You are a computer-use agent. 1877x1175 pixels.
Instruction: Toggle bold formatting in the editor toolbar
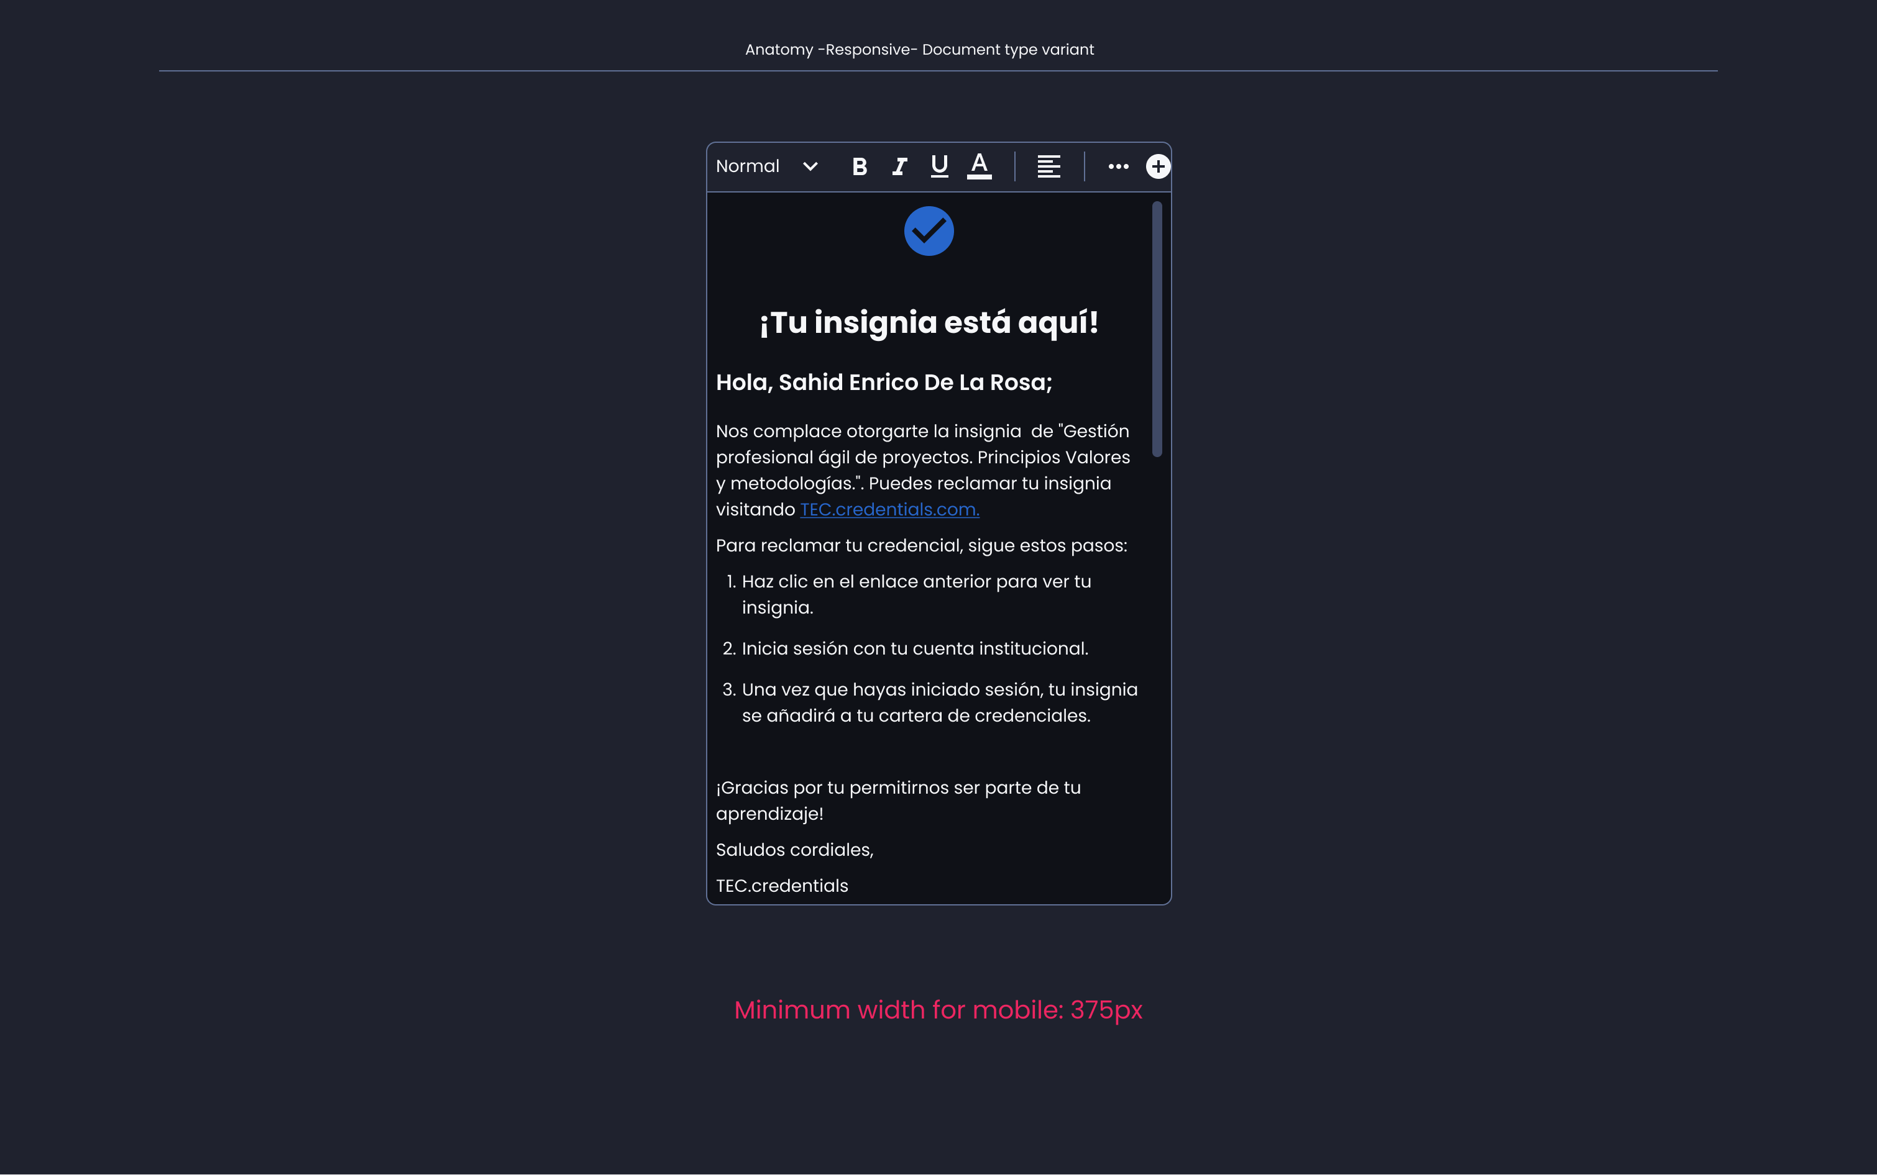859,166
